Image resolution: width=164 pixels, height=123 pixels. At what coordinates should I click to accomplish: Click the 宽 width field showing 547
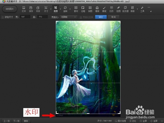coord(25,17)
